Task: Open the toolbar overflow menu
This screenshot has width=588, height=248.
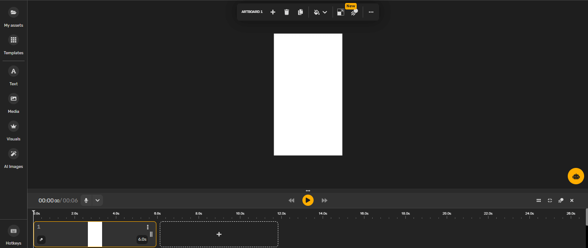Action: tap(371, 12)
